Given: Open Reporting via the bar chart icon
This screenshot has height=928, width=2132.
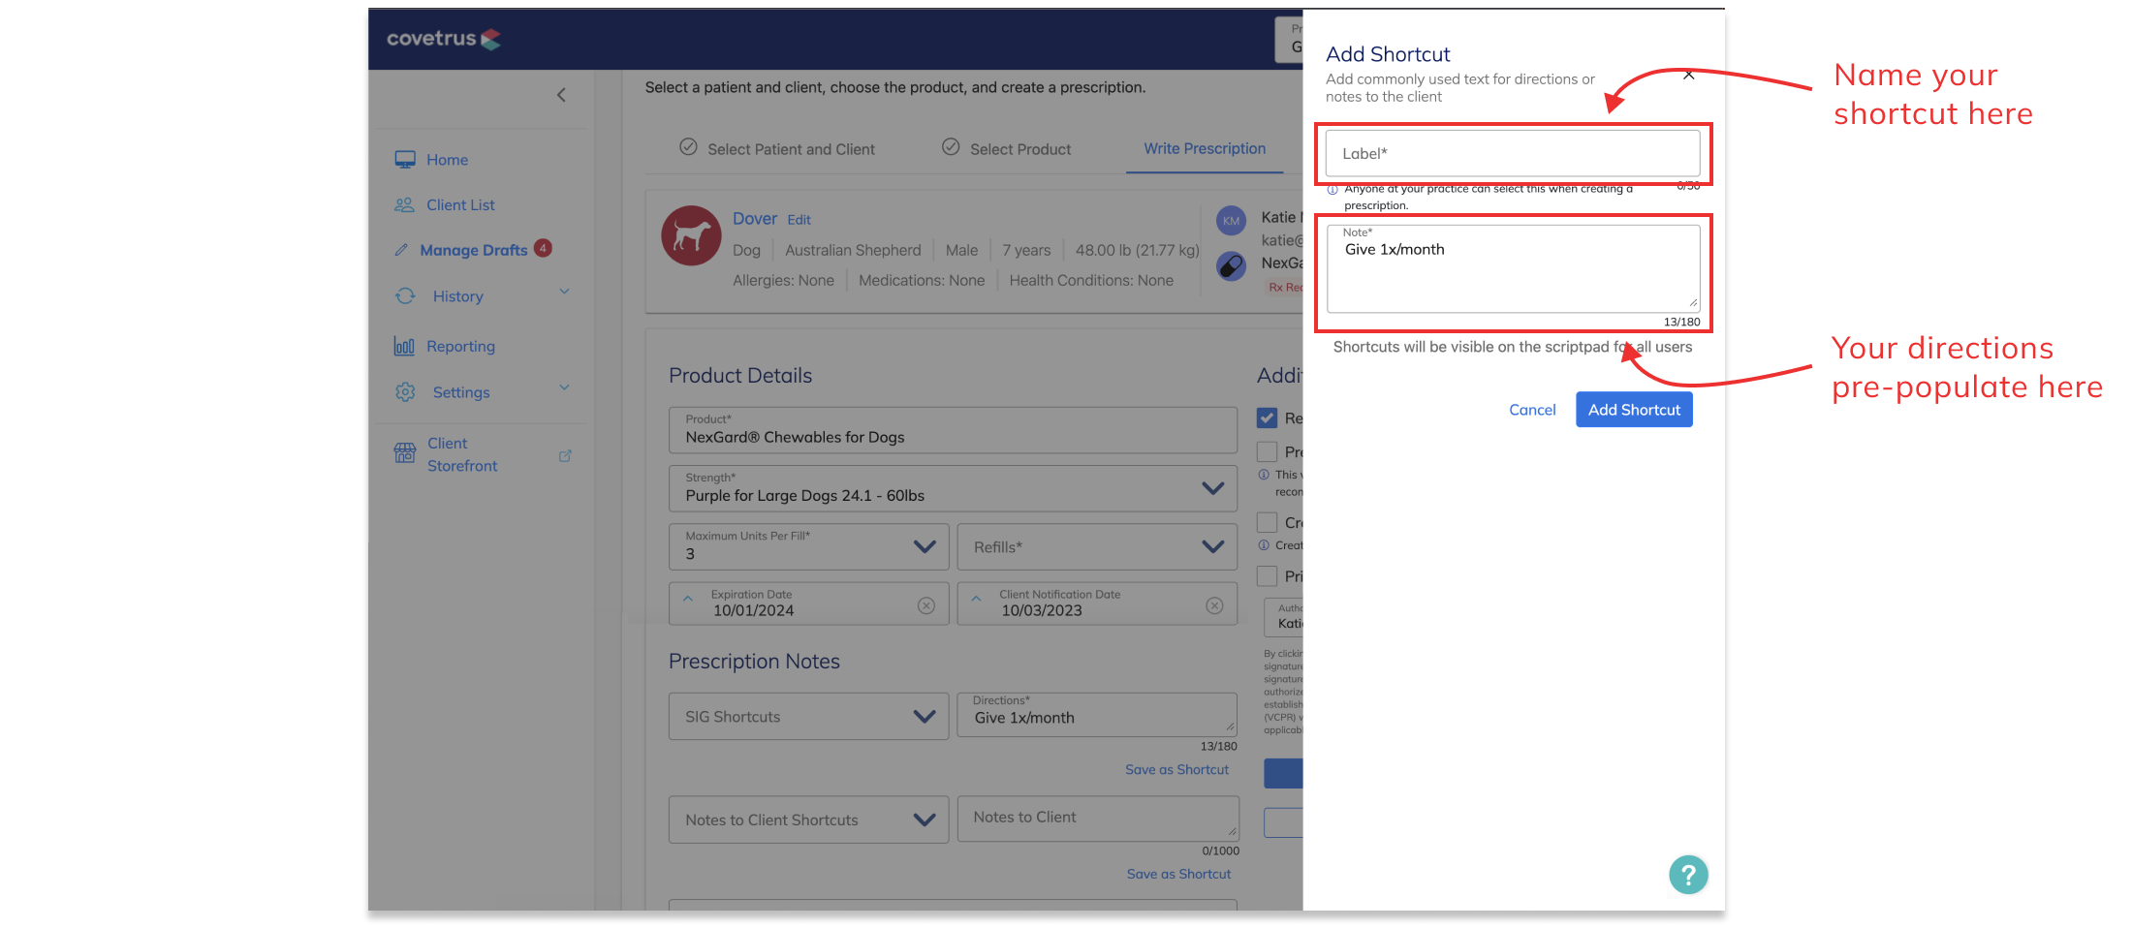Looking at the screenshot, I should 404,346.
